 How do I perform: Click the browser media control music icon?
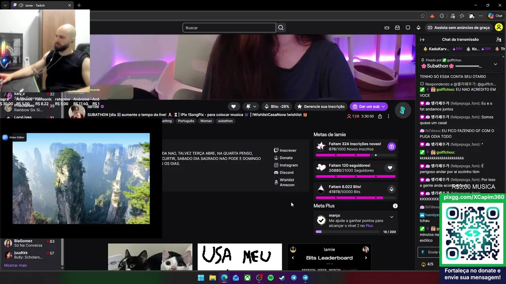click(452, 16)
